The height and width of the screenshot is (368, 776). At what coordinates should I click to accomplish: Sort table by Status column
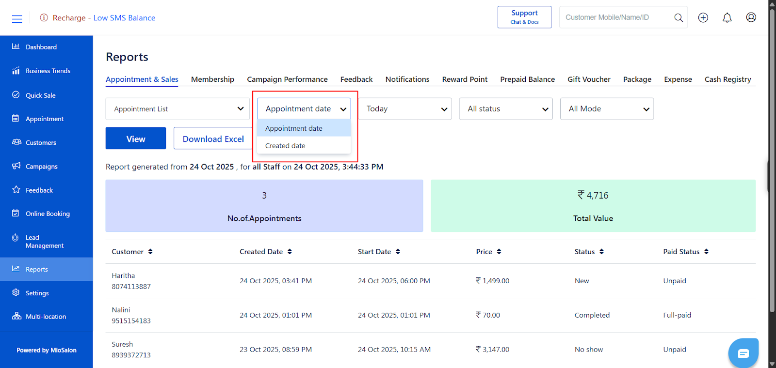601,252
